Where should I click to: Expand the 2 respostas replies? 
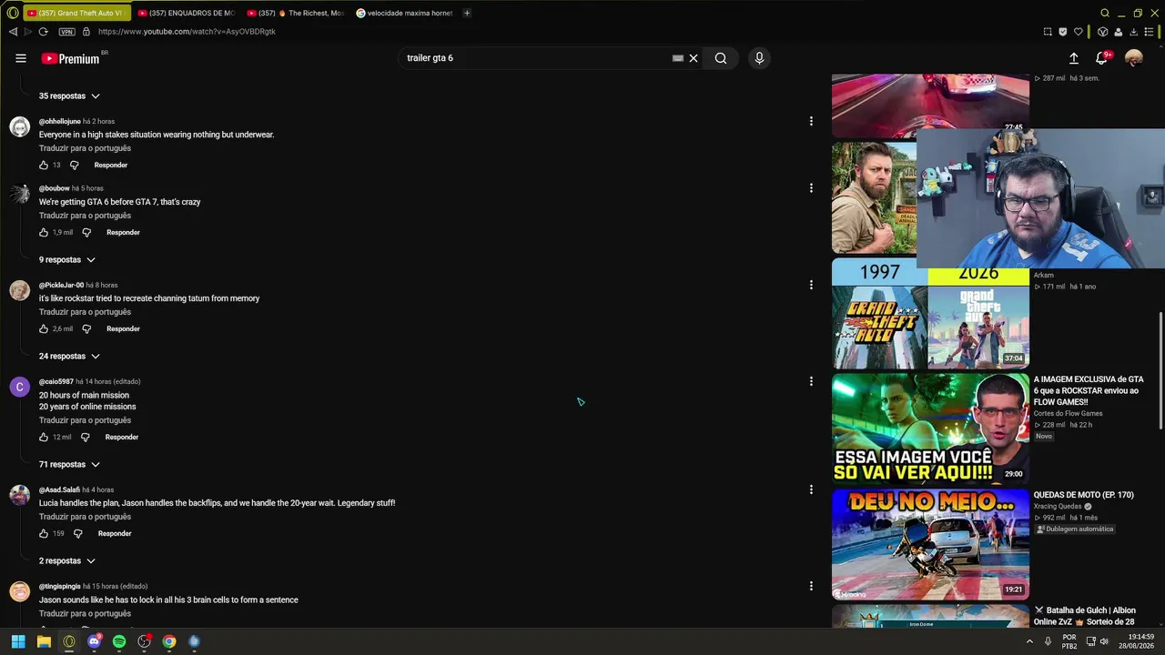point(66,561)
